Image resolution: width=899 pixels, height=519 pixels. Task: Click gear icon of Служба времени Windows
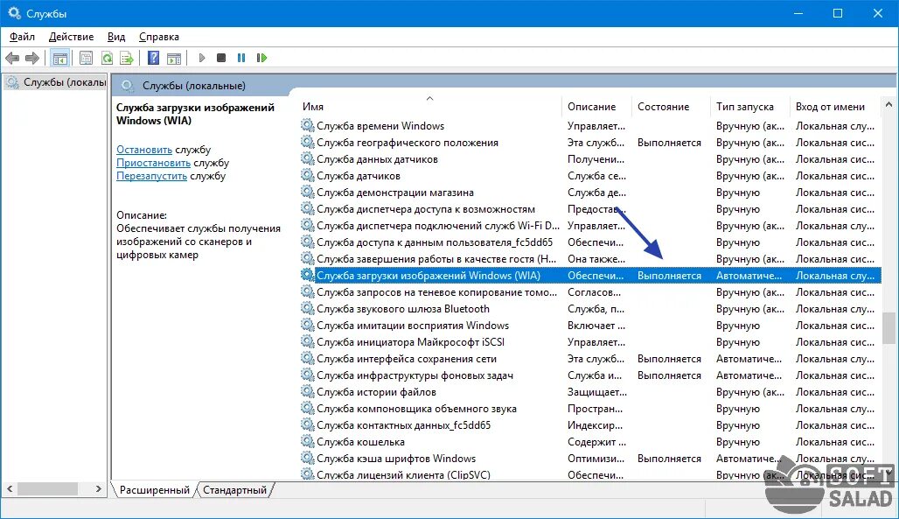308,126
